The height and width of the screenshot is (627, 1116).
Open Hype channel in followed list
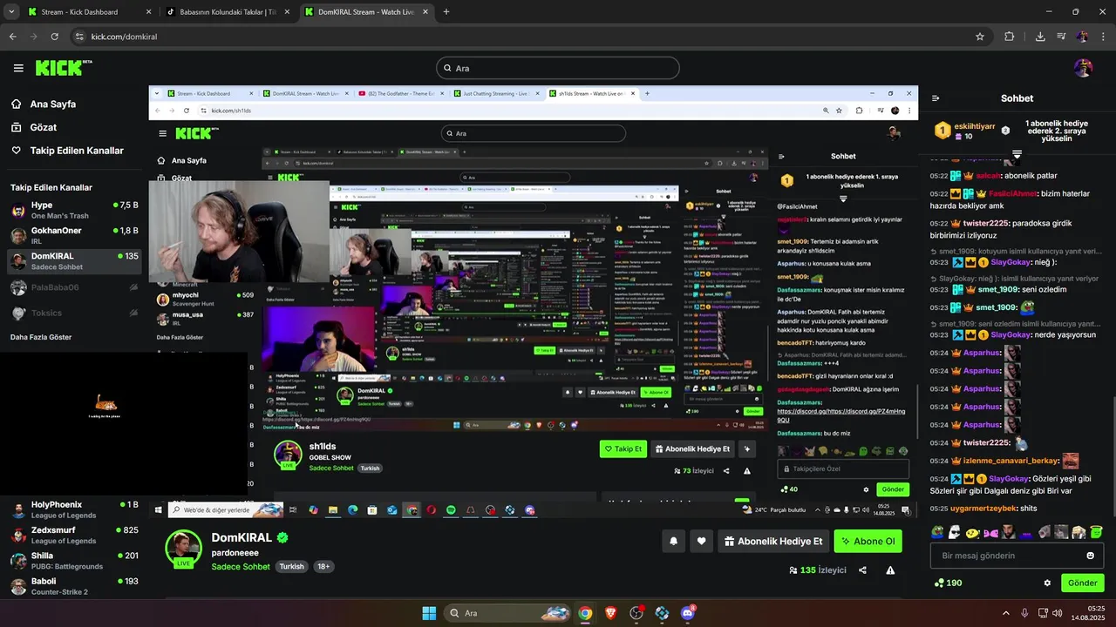click(74, 210)
